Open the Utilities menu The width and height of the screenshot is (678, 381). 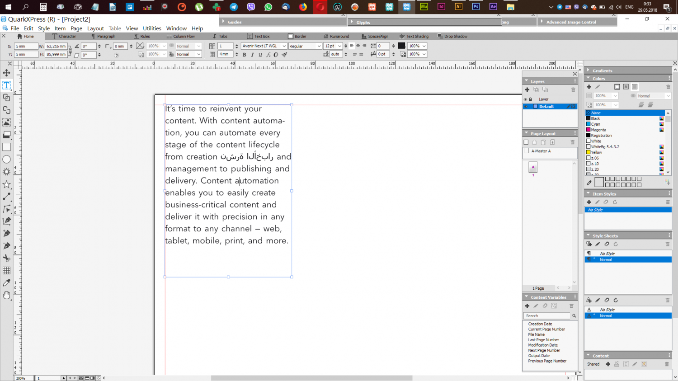[x=152, y=28]
